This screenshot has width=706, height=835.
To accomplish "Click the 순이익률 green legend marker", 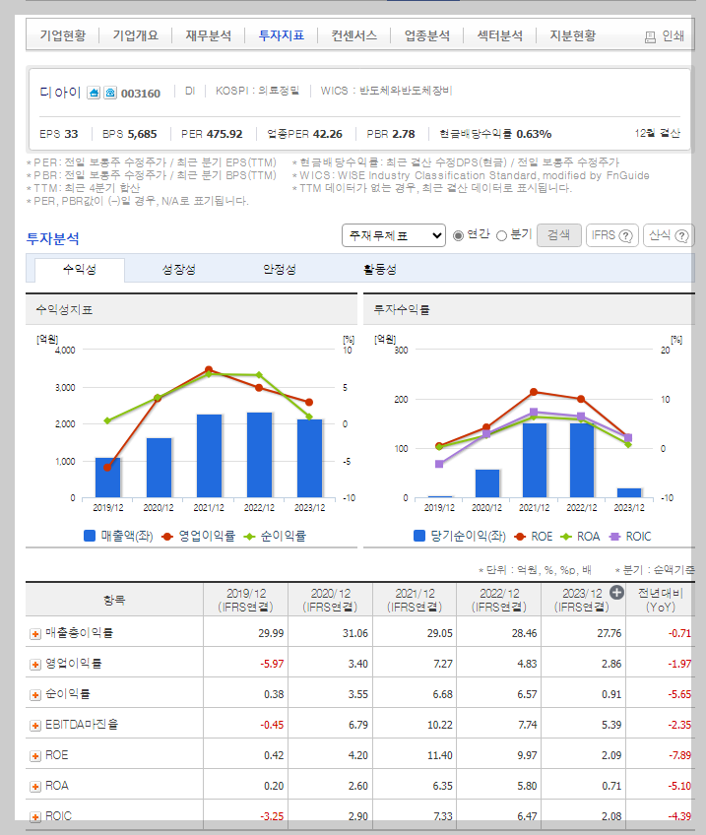I will [x=249, y=537].
